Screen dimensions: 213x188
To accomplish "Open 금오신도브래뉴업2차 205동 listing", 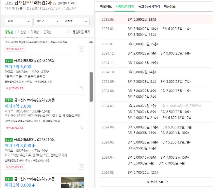I will click(34, 61).
